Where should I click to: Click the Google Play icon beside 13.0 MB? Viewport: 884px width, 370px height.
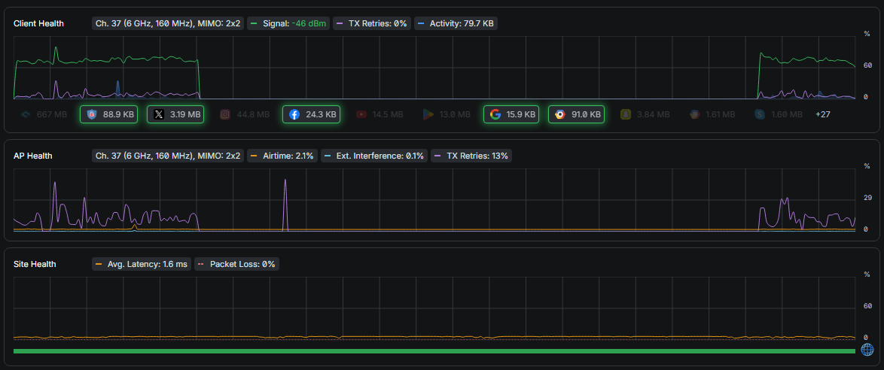point(428,114)
